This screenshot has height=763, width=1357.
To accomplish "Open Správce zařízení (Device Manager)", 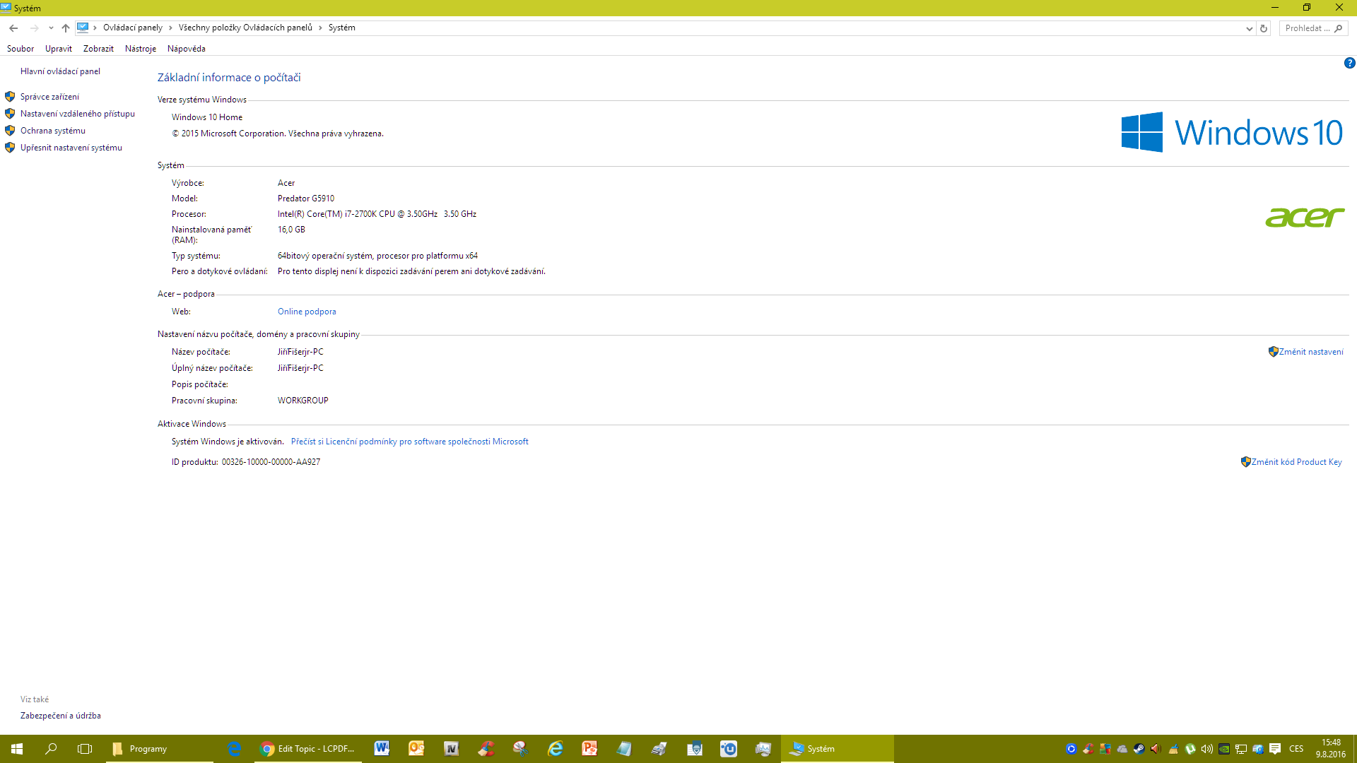I will [x=49, y=97].
